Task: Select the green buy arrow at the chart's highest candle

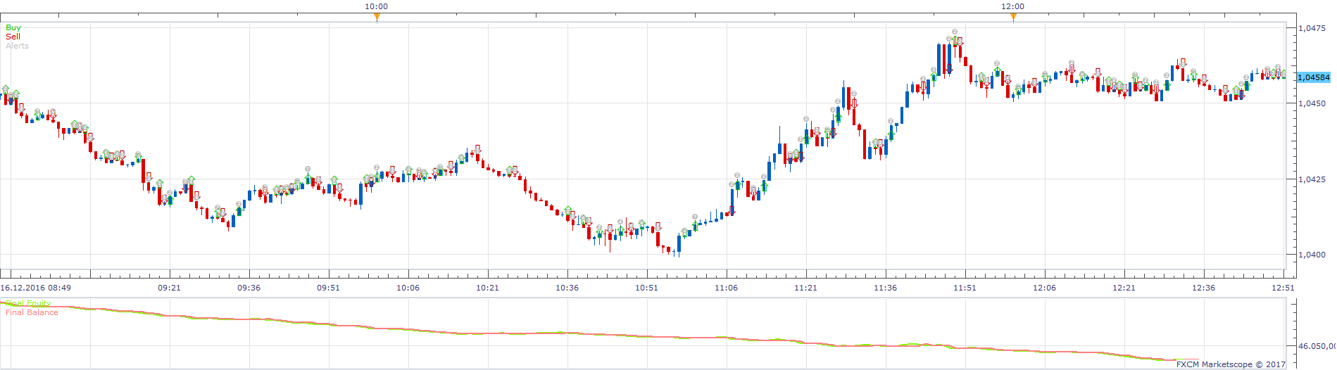Action: pos(954,39)
